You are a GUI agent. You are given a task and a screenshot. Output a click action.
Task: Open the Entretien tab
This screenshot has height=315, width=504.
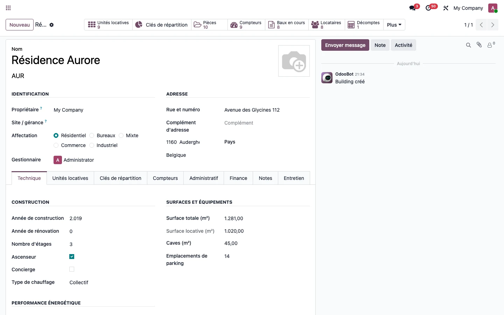click(x=294, y=178)
